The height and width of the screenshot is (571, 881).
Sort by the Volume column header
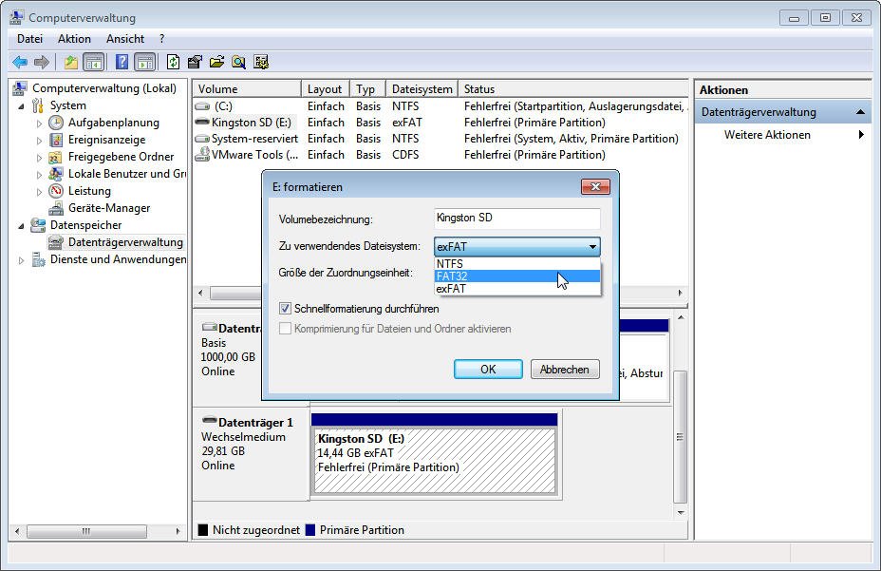(x=247, y=89)
